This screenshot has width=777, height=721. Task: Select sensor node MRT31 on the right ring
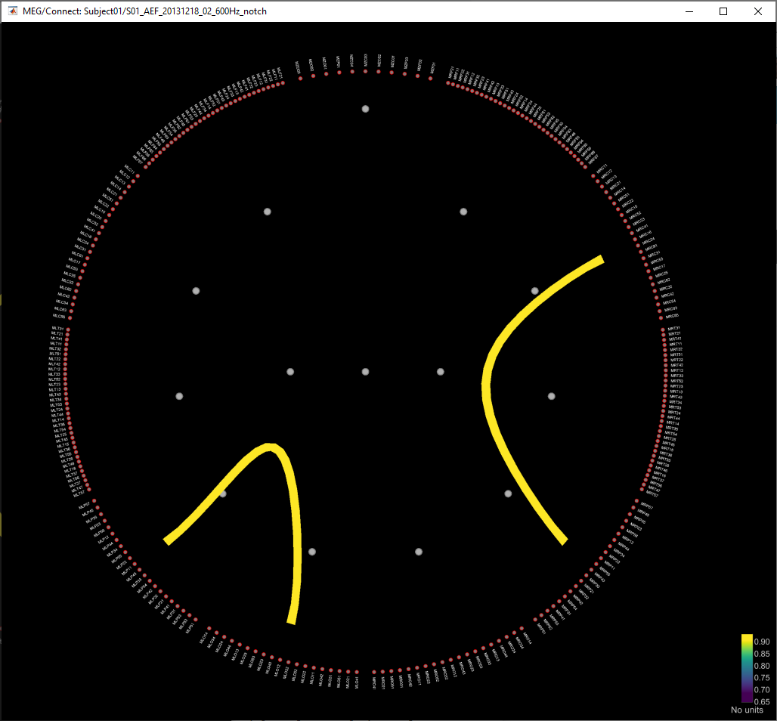[x=663, y=329]
